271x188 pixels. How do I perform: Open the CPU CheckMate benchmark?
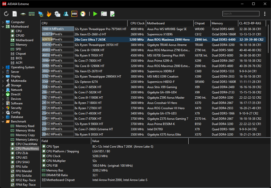click(x=27, y=144)
